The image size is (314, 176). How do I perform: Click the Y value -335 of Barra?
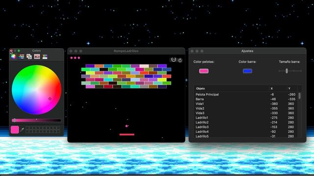click(291, 99)
